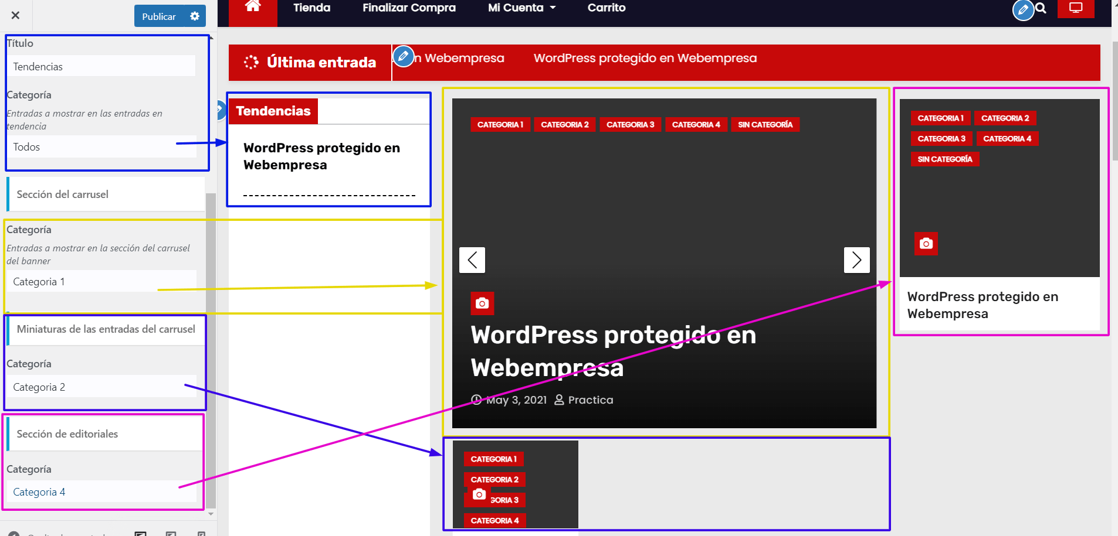
Task: Go to next carousel slide
Action: [857, 260]
